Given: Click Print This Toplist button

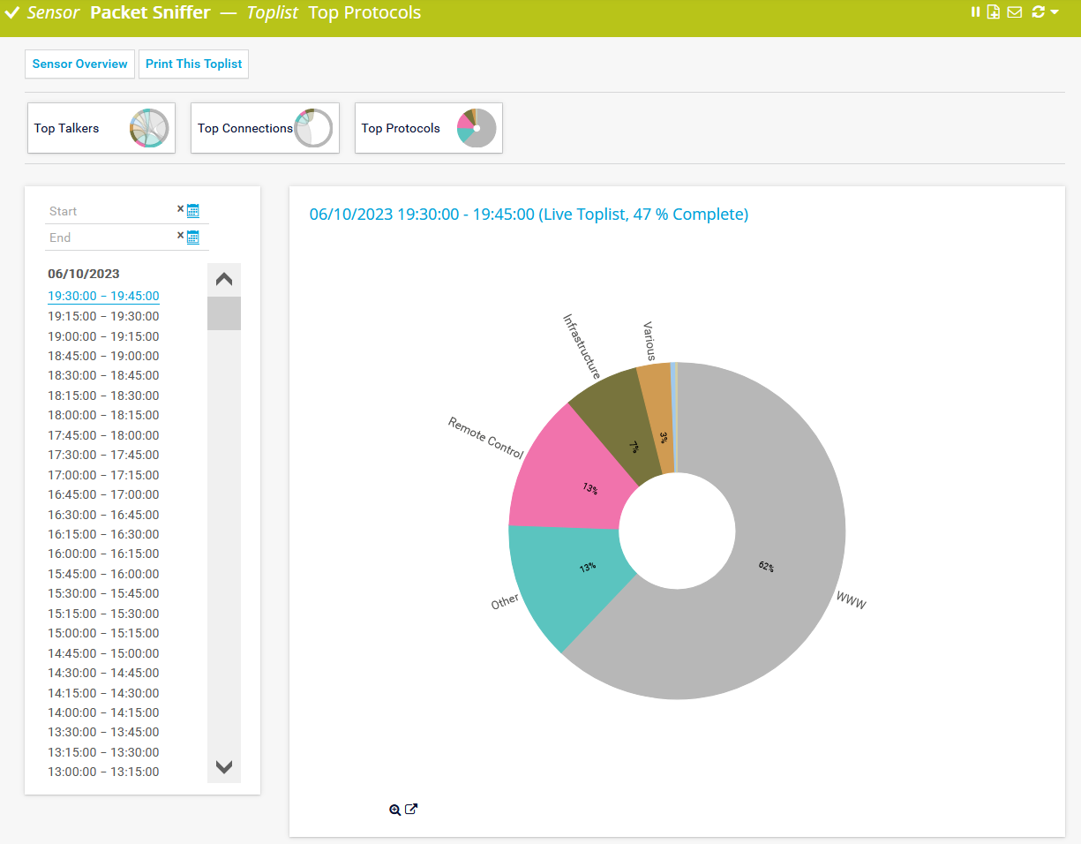Looking at the screenshot, I should coord(193,64).
